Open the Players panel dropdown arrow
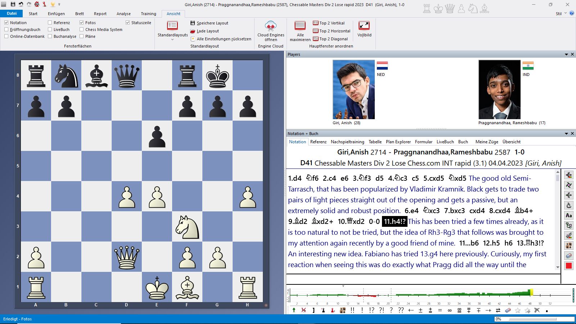Screen dimensions: 576x324 tap(566, 54)
